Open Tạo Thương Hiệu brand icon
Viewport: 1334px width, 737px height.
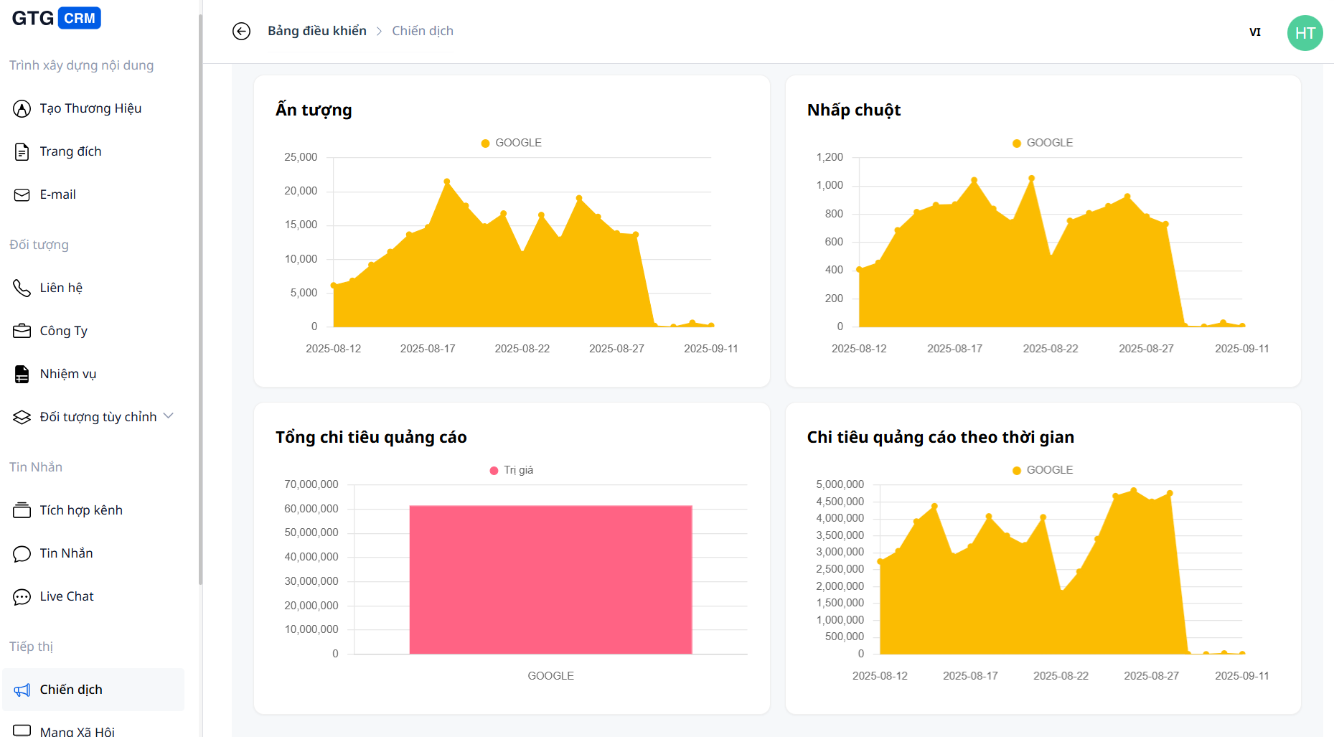click(22, 108)
